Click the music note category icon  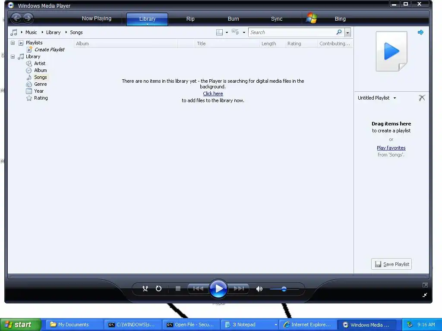click(13, 32)
